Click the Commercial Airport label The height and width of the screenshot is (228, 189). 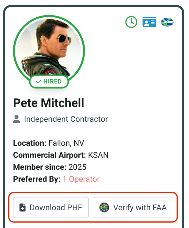coord(49,155)
